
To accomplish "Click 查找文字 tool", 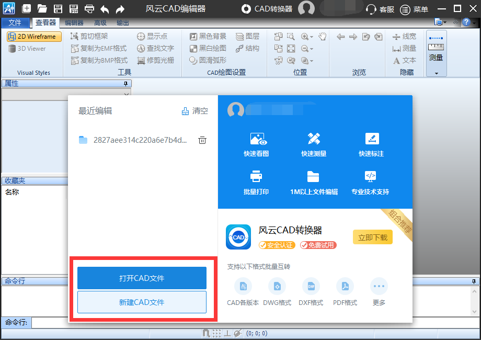I will (x=155, y=48).
